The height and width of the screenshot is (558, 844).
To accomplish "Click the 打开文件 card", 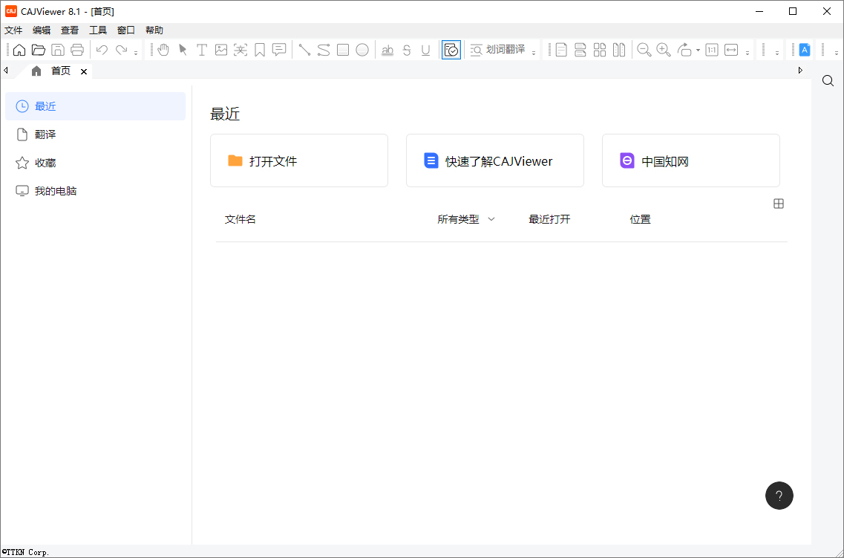I will point(299,160).
